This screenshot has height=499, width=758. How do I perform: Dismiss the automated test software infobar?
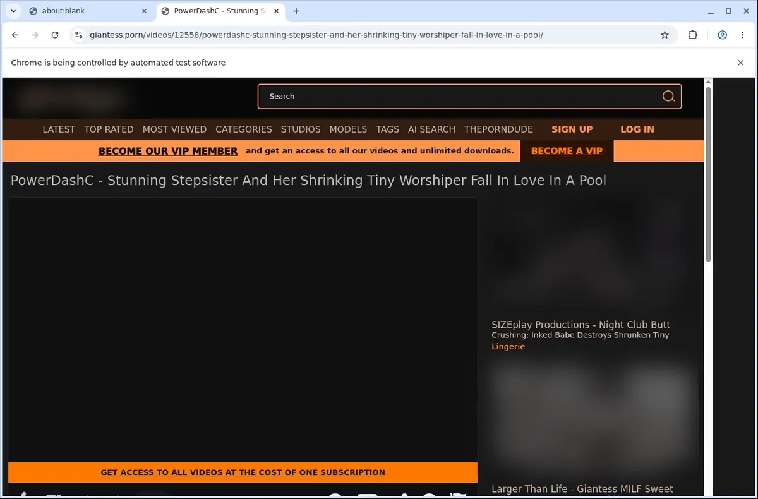pyautogui.click(x=741, y=63)
